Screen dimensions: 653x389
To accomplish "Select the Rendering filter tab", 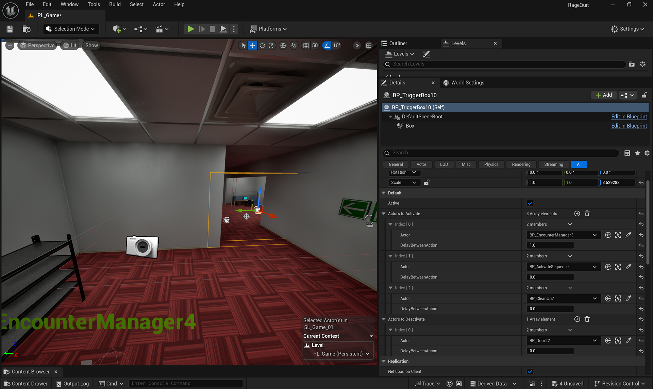I will [x=521, y=164].
